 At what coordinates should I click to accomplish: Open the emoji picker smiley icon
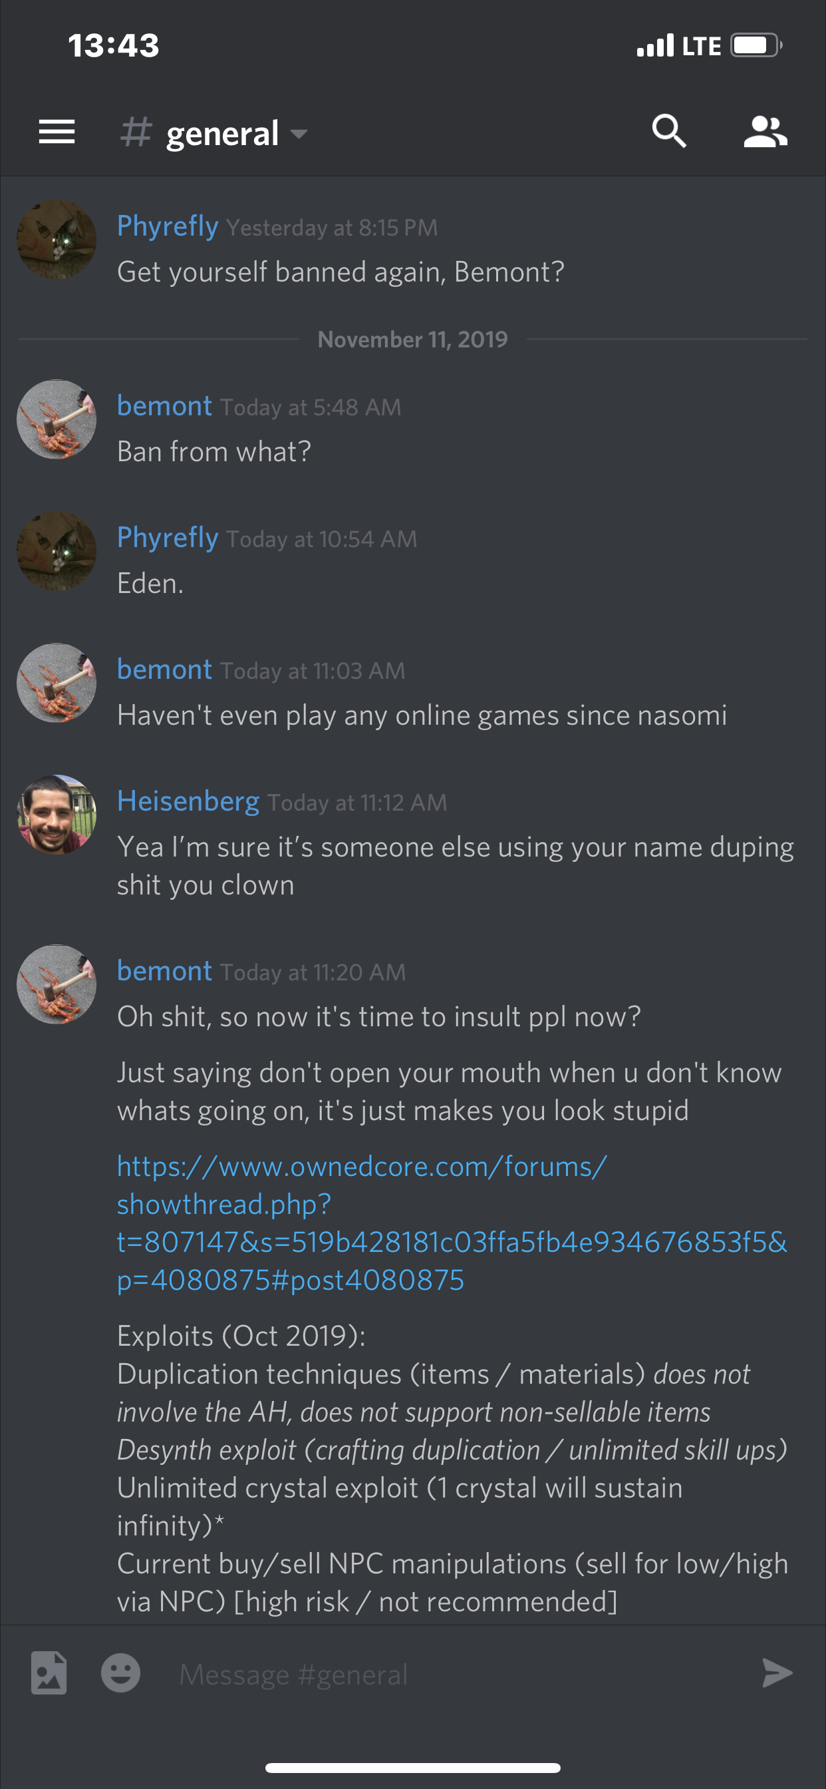tap(121, 1673)
